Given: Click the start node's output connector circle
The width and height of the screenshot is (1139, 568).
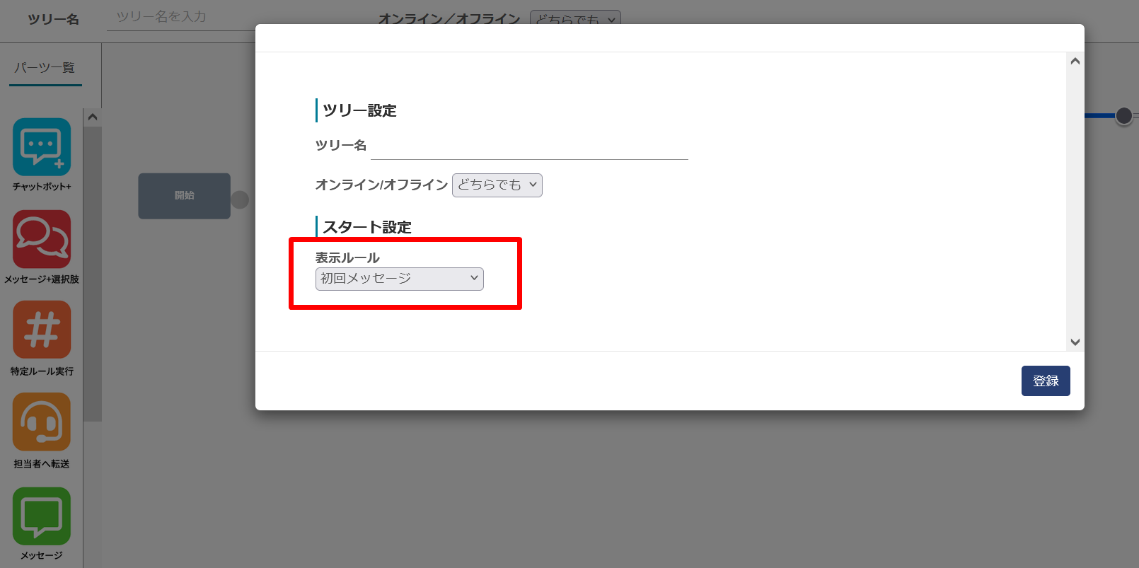Looking at the screenshot, I should click(x=240, y=200).
